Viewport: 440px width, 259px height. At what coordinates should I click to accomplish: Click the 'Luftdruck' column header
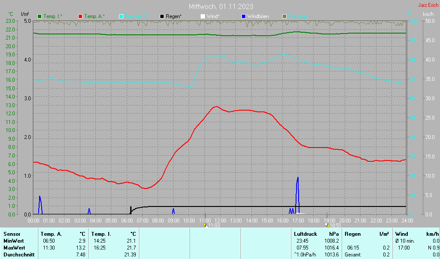coord(306,234)
